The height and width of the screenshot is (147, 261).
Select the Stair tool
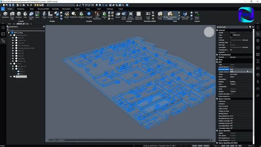coord(25,15)
